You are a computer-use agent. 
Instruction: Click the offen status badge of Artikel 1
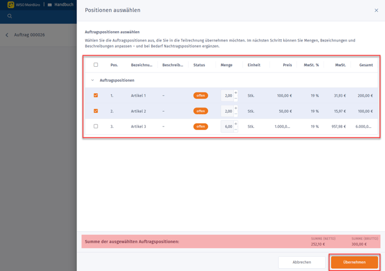(201, 96)
